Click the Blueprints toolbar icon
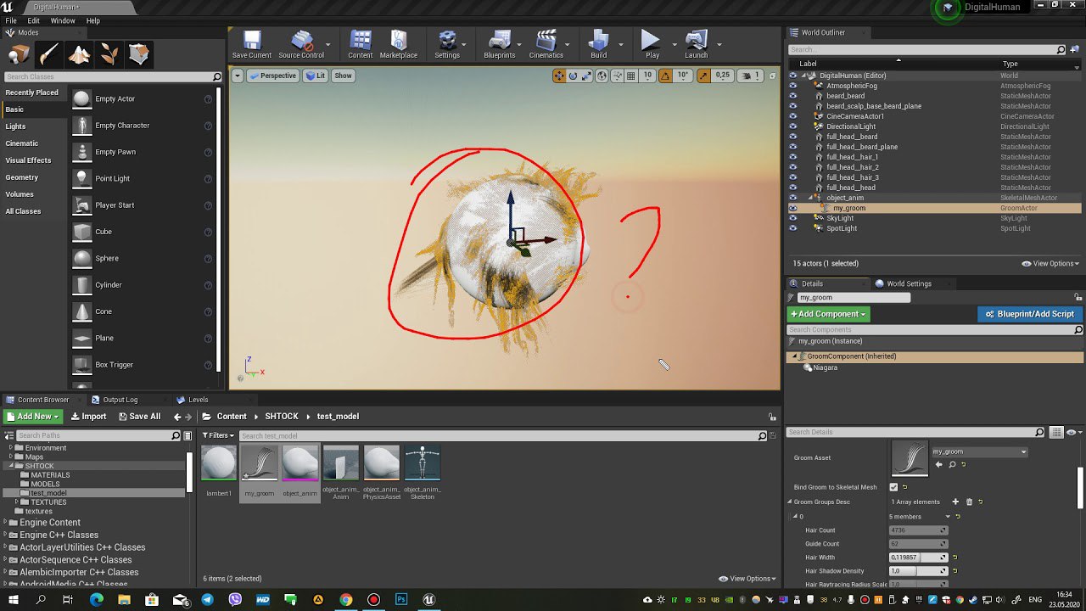Image resolution: width=1086 pixels, height=611 pixels. 499,43
